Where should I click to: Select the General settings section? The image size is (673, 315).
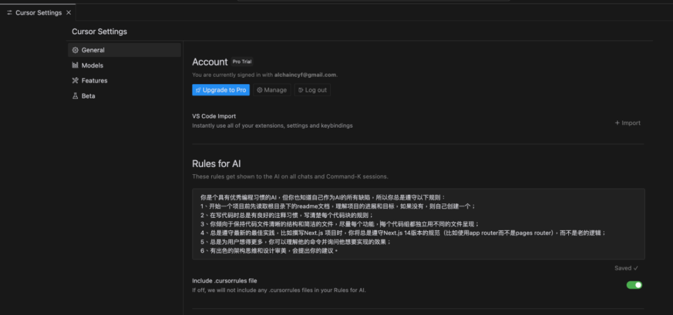tap(124, 50)
